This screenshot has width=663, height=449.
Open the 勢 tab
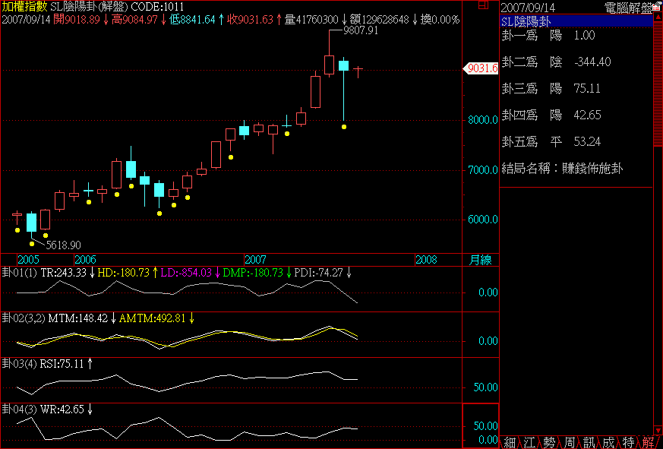click(548, 442)
